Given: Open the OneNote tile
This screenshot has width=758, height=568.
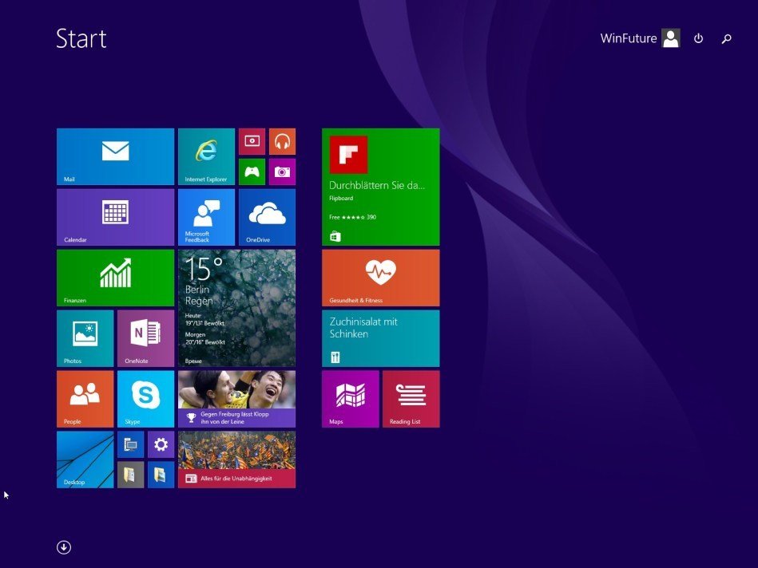Looking at the screenshot, I should tap(145, 338).
